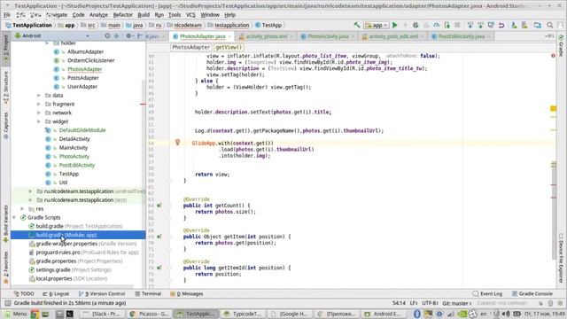Expand the data package folder
This screenshot has width=567, height=319.
tap(39, 95)
